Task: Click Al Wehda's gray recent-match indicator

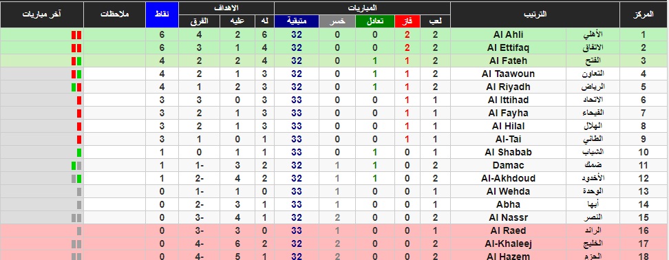Action: [x=79, y=192]
